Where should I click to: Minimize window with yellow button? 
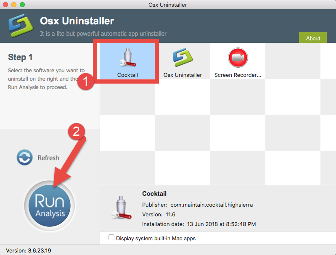(14, 5)
